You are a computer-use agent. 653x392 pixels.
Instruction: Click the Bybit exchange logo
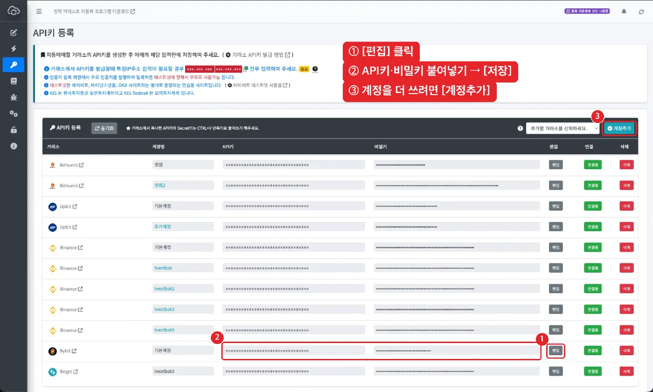tap(52, 351)
